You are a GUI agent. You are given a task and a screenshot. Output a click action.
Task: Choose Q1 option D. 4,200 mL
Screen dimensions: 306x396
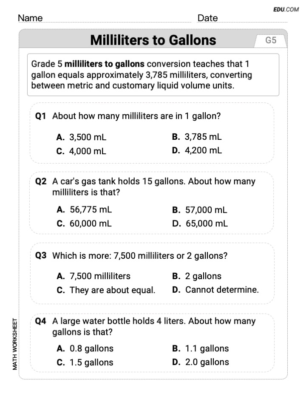[197, 150]
